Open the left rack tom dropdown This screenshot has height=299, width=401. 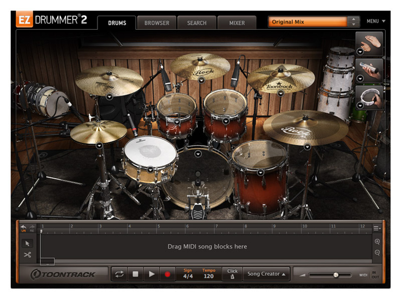177,122
